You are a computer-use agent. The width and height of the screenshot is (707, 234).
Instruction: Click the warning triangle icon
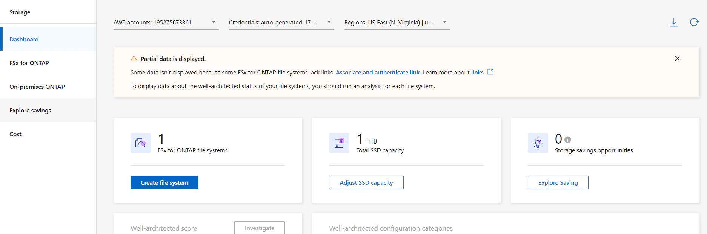point(134,59)
